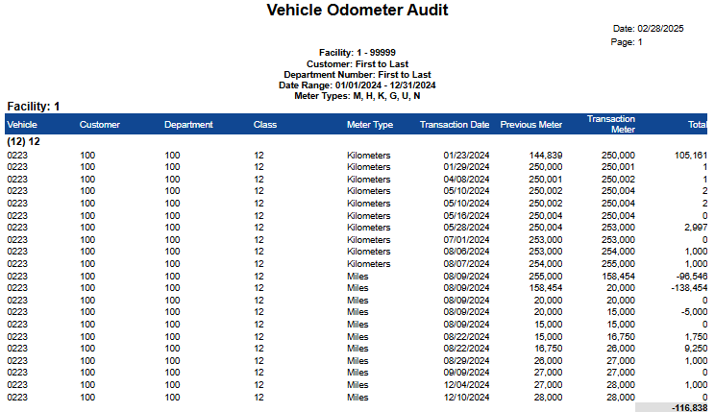
Task: Select the Customer column header
Action: 100,125
